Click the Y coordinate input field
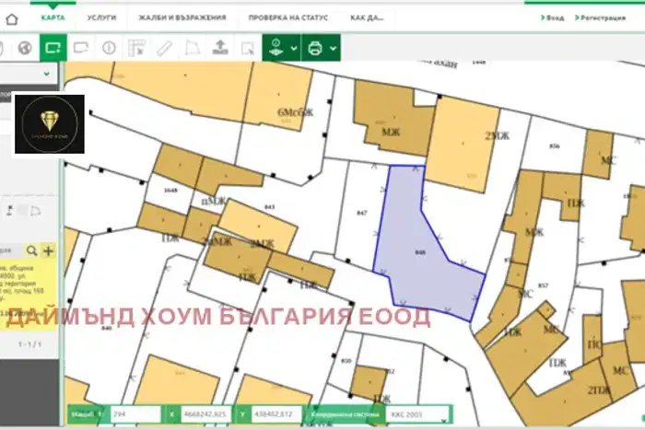 [x=276, y=414]
